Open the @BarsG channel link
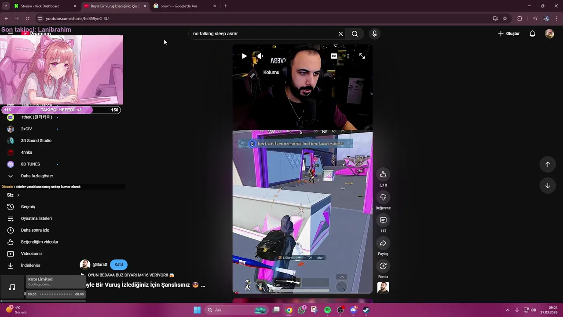 pos(100,265)
